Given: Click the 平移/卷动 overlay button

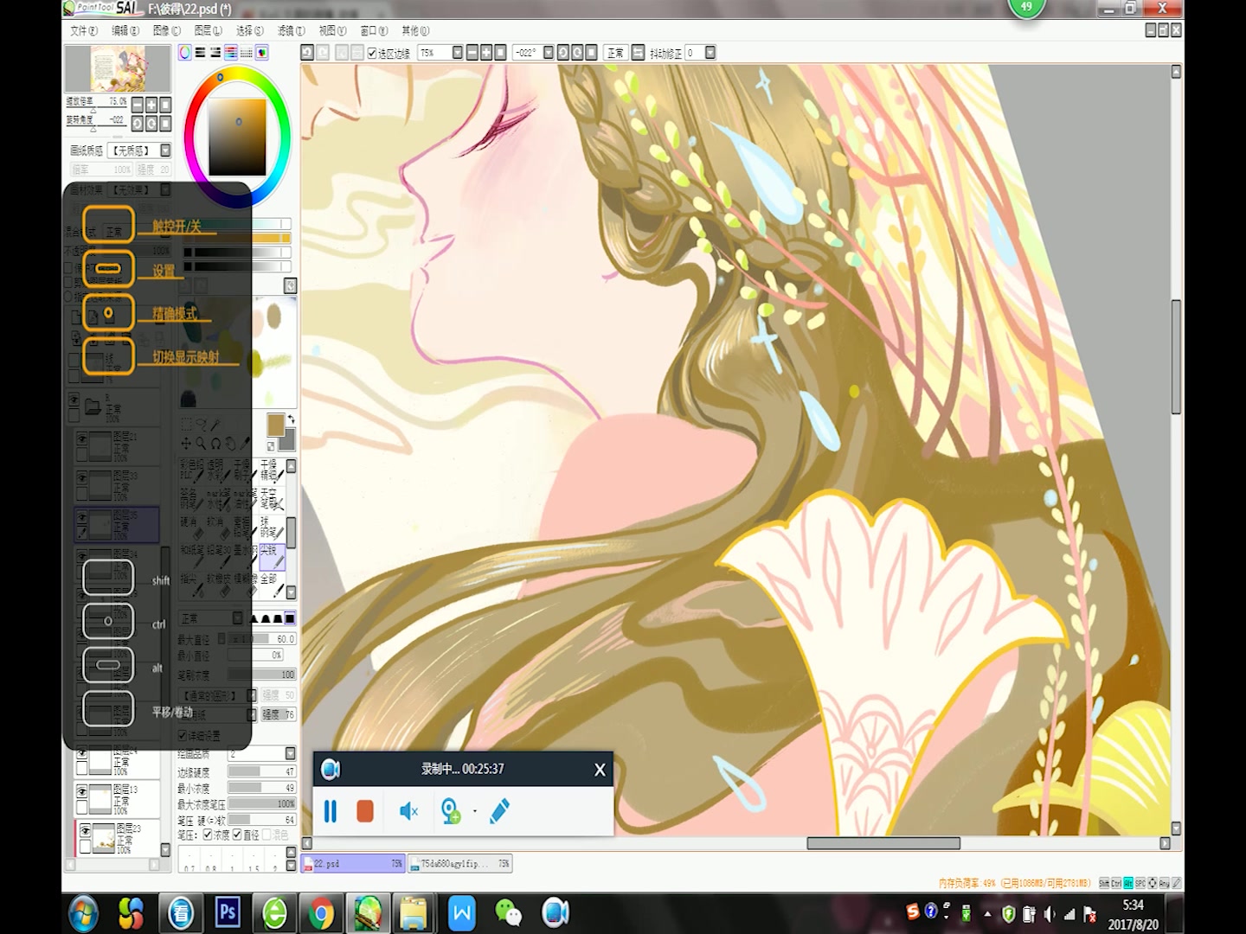Looking at the screenshot, I should tap(109, 709).
